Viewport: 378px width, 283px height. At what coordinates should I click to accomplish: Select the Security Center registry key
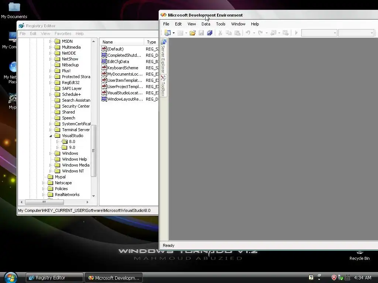pos(76,106)
